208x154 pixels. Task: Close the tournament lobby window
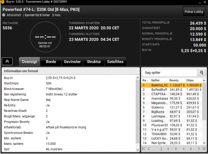click(x=205, y=2)
